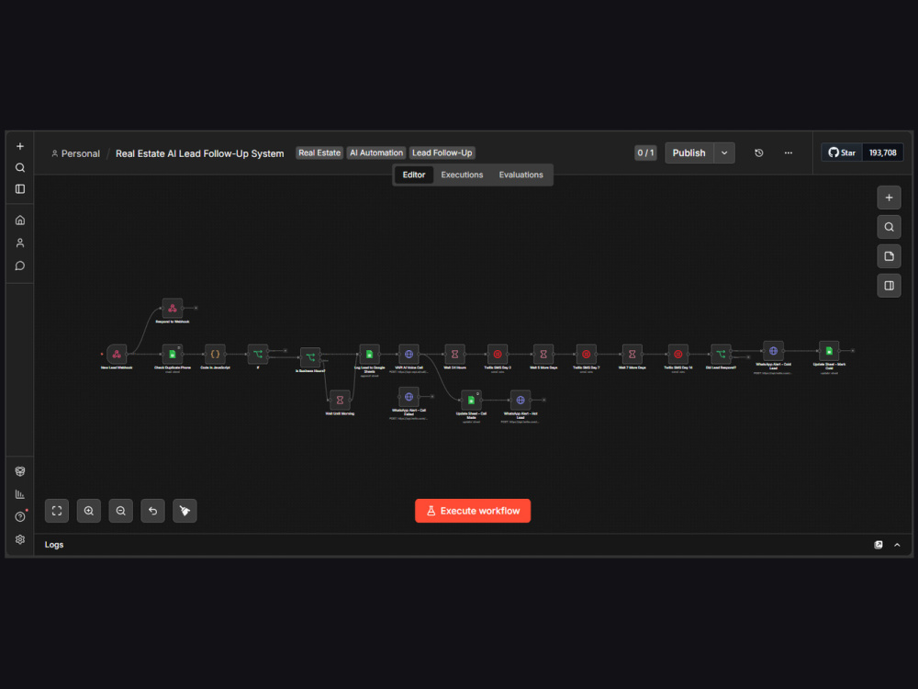
Task: Click the Logs panel title
Action: pos(54,545)
